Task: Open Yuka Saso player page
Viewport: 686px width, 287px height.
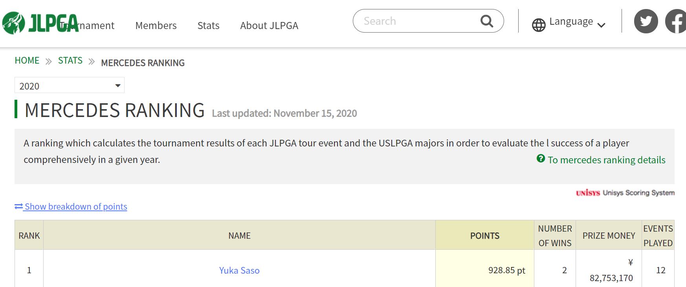Action: 239,270
